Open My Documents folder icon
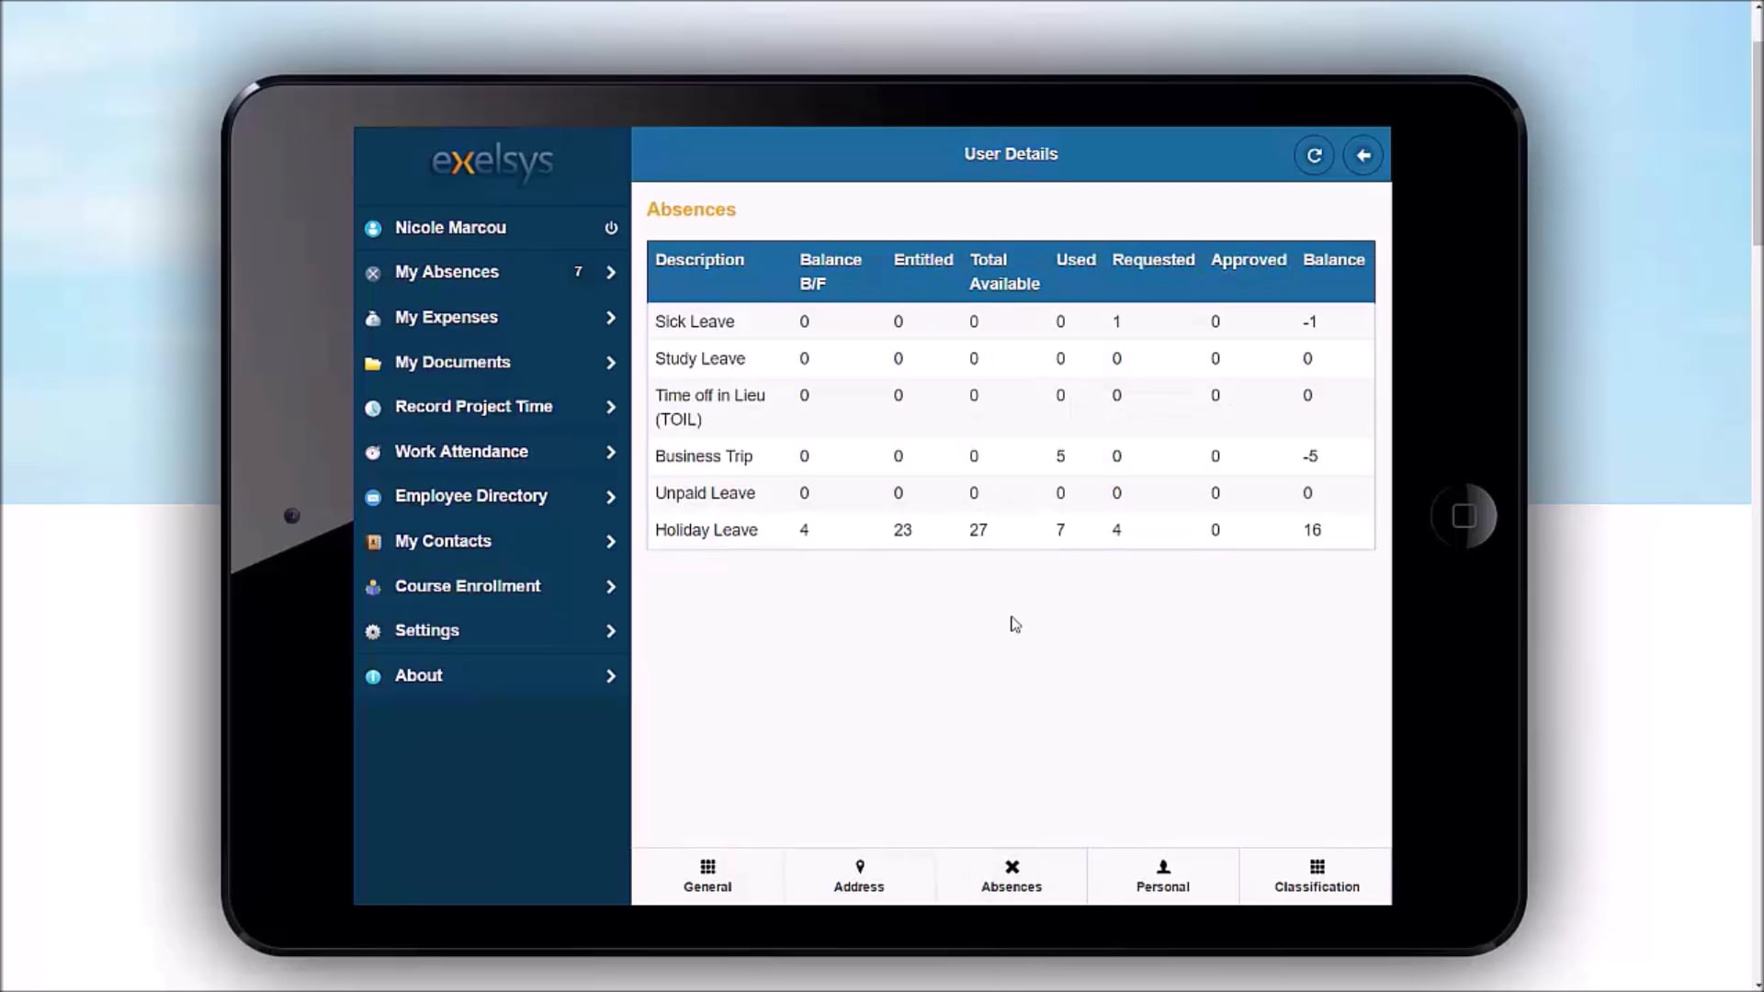 (x=373, y=363)
